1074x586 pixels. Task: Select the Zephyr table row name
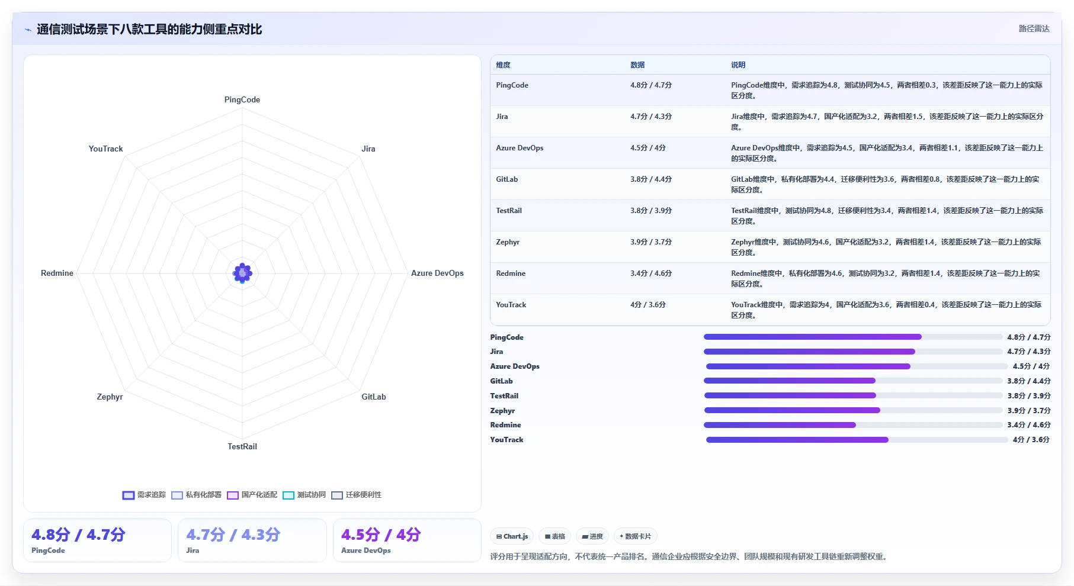[x=508, y=242]
